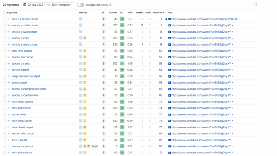Open YouTube URL in 'berber twist carpet' row
This screenshot has height=156, width=277.
tap(201, 133)
